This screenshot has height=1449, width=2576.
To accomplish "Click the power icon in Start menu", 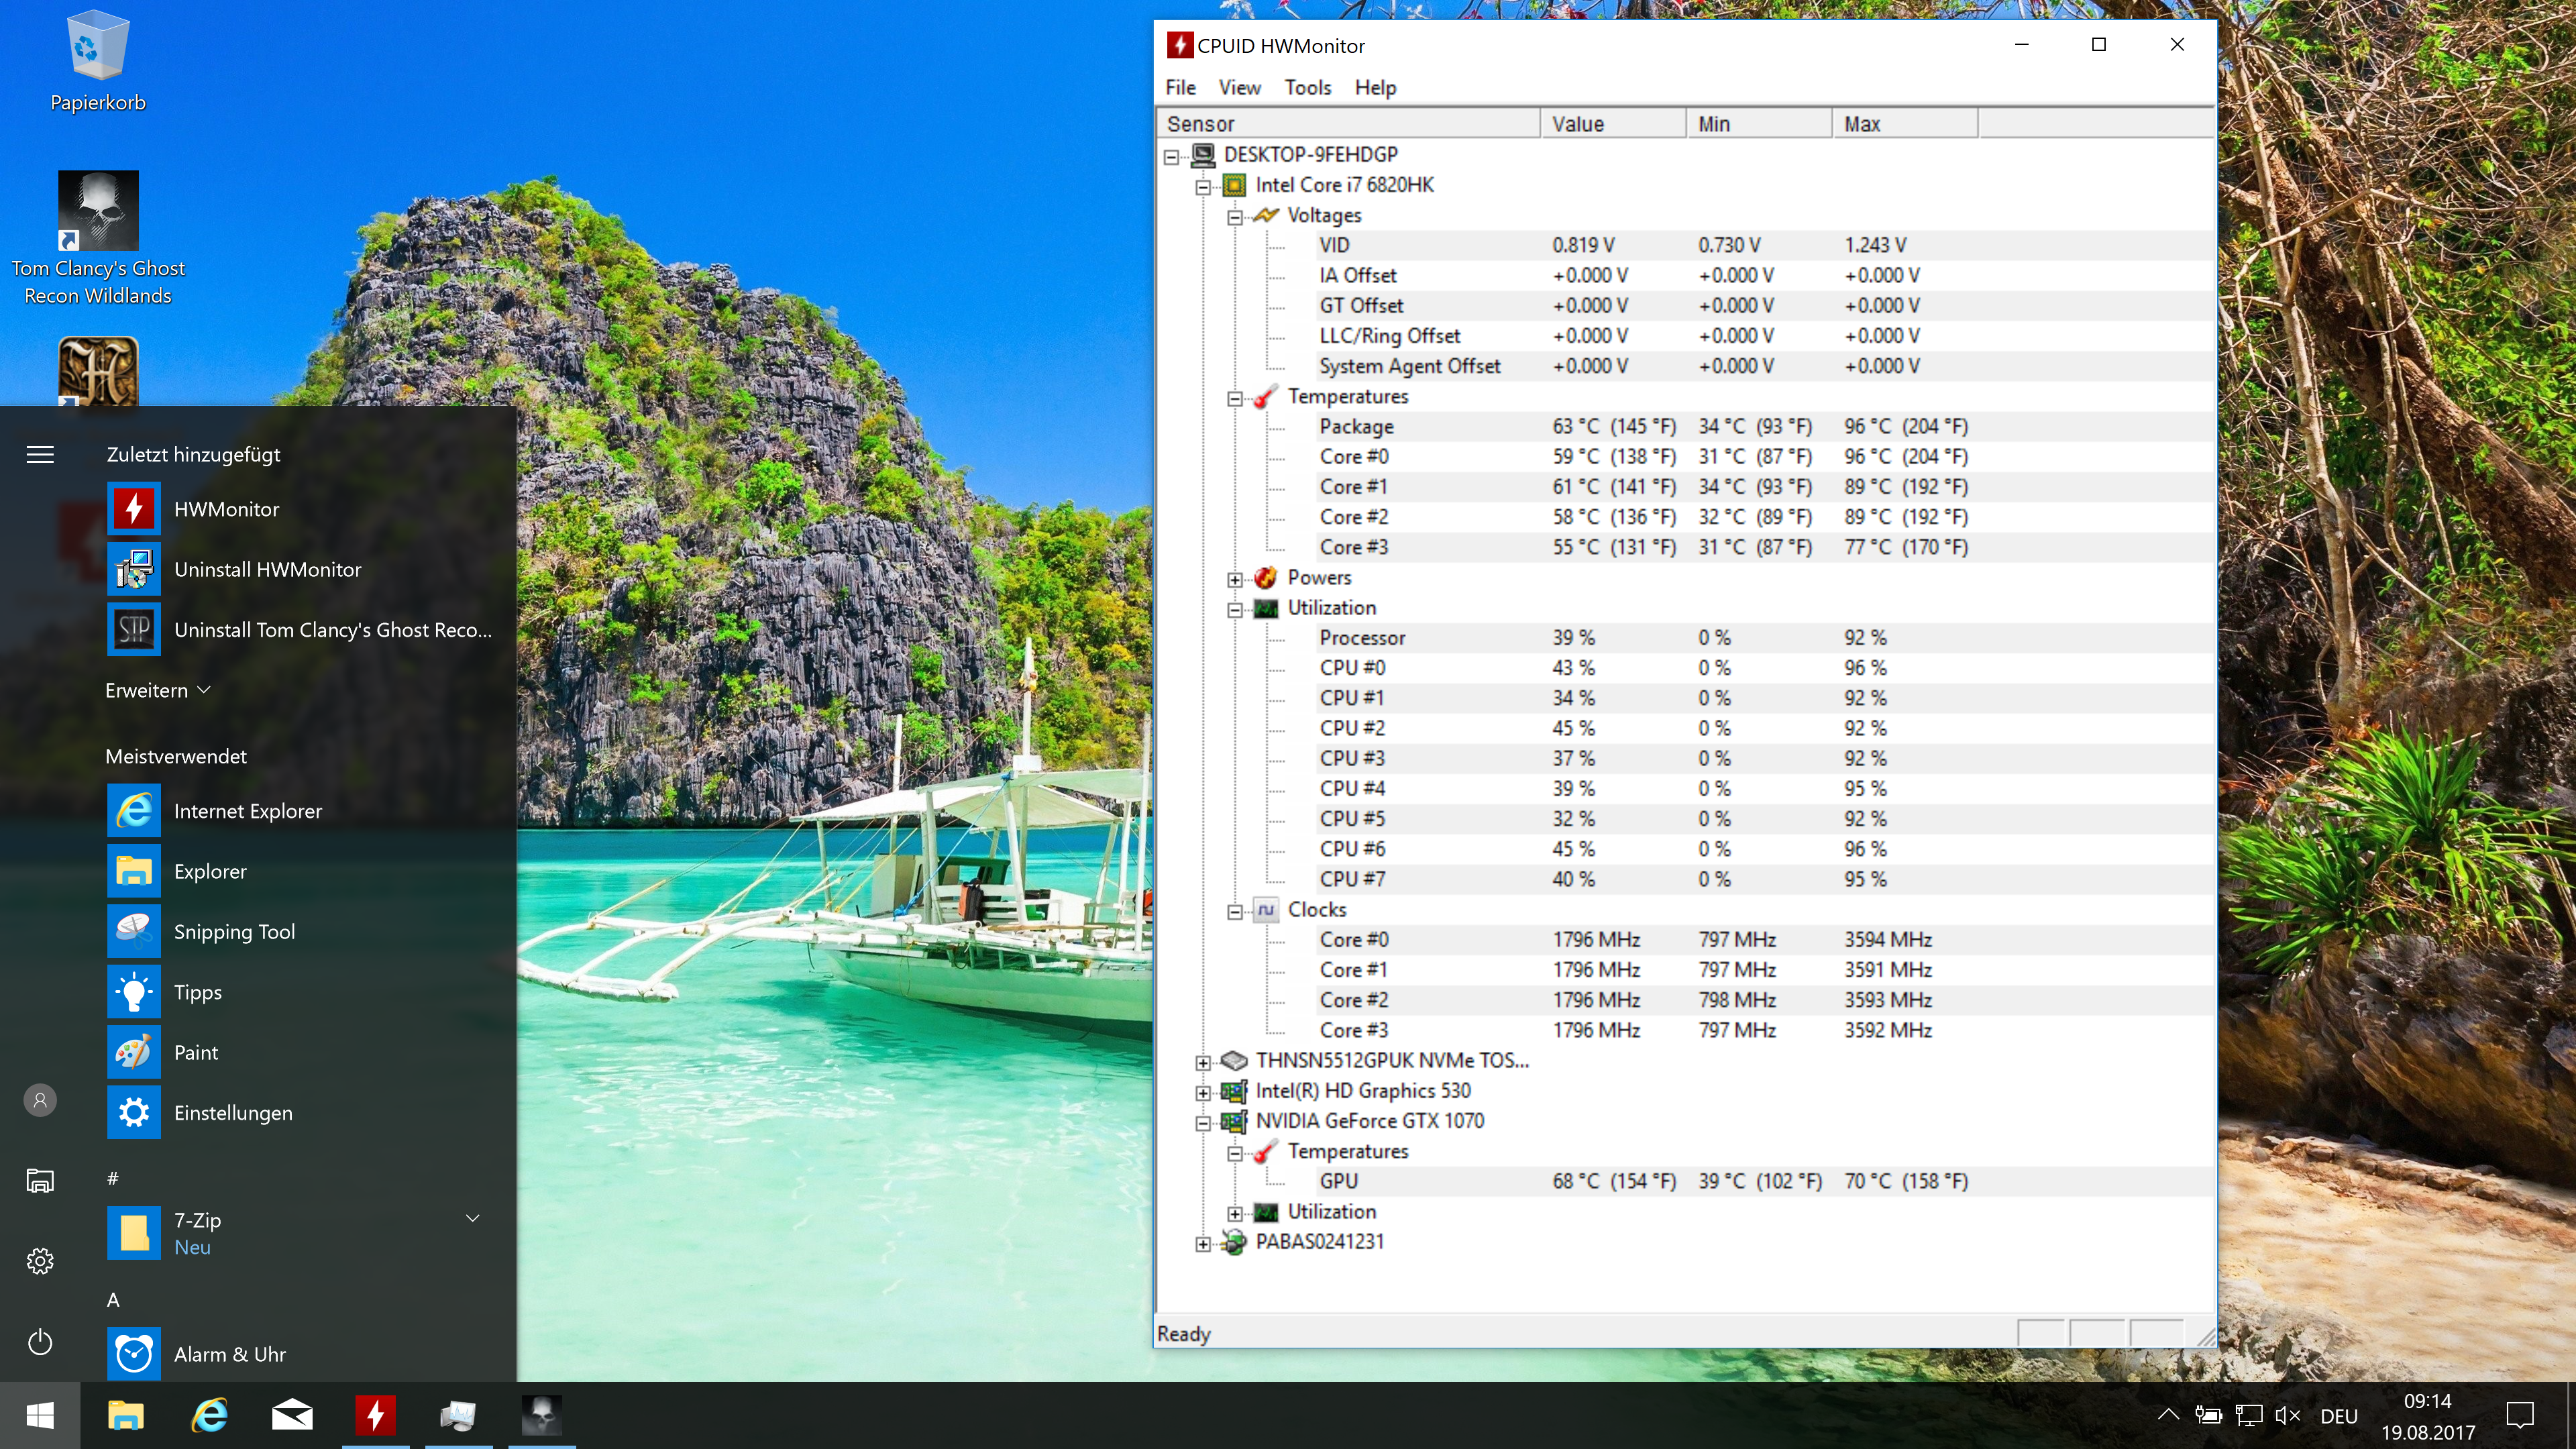I will [40, 1341].
